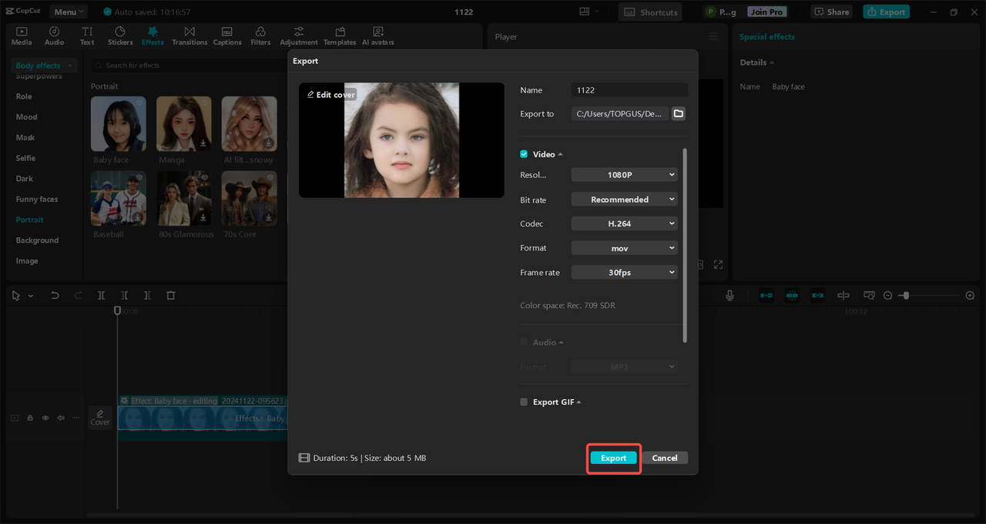Toggle auto snapping button
Image resolution: width=986 pixels, height=524 pixels.
792,295
